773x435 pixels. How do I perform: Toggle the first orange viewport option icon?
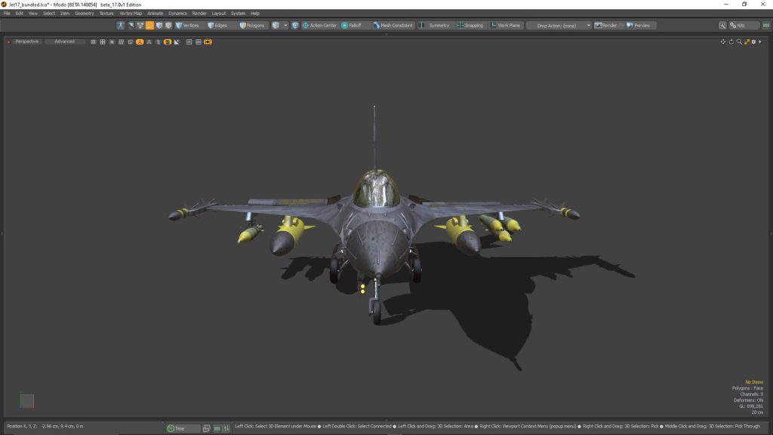140,42
